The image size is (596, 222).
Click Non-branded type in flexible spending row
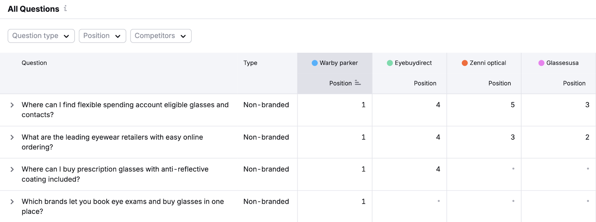[266, 105]
